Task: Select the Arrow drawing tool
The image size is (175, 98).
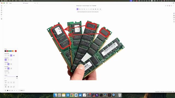Action: [86, 9]
